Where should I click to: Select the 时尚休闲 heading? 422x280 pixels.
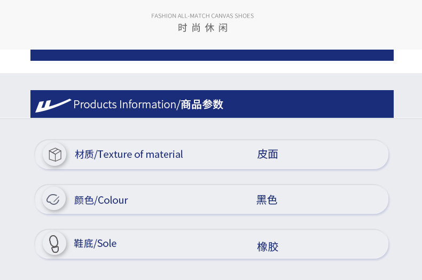[203, 28]
